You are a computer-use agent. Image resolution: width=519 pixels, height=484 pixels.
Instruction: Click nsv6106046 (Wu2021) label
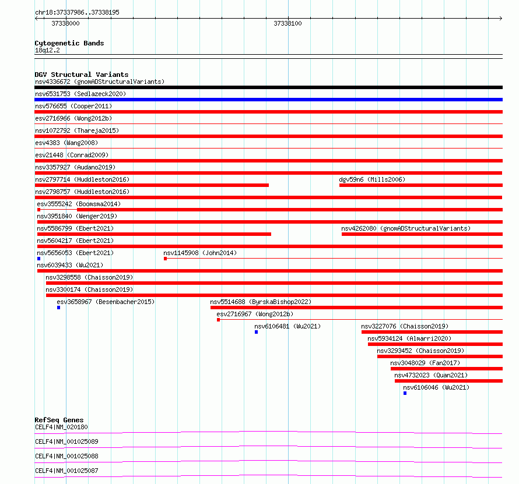click(x=436, y=387)
